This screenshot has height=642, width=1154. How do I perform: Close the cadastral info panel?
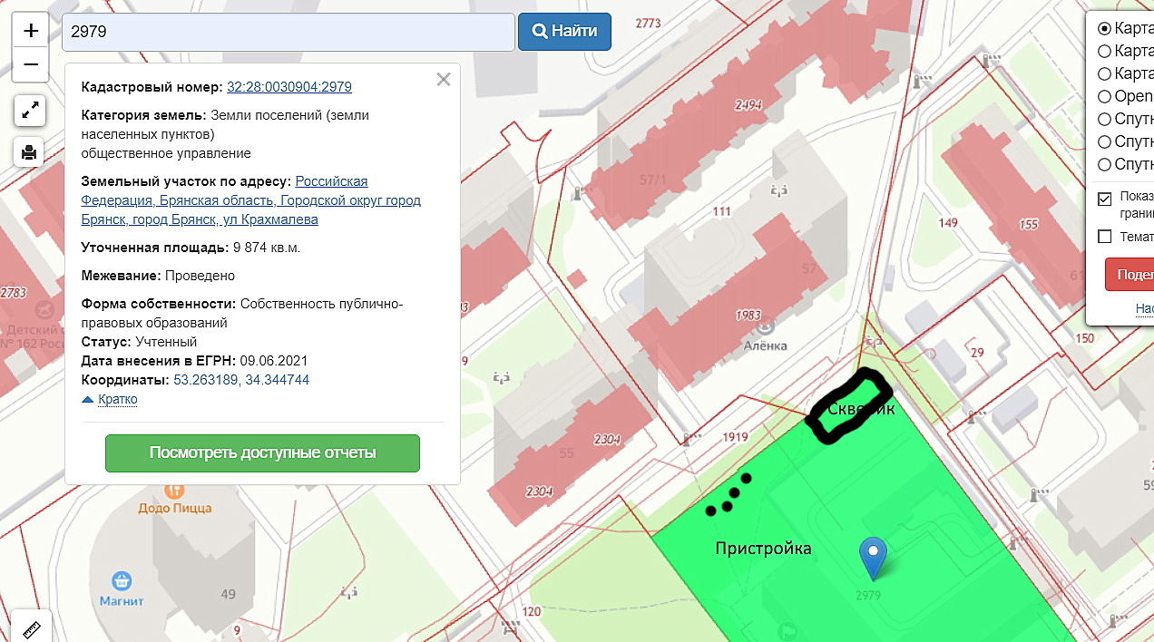[x=444, y=80]
